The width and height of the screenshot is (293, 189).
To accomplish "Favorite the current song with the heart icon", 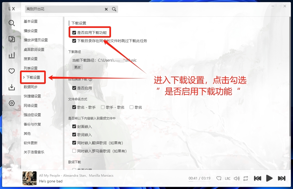I will tap(219, 178).
